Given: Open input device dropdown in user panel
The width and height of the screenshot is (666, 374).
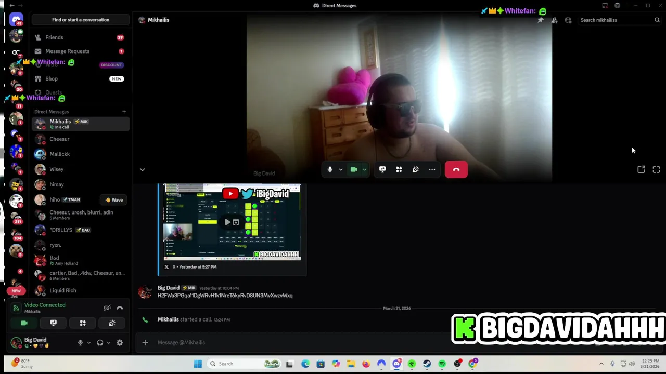Looking at the screenshot, I should (x=89, y=342).
